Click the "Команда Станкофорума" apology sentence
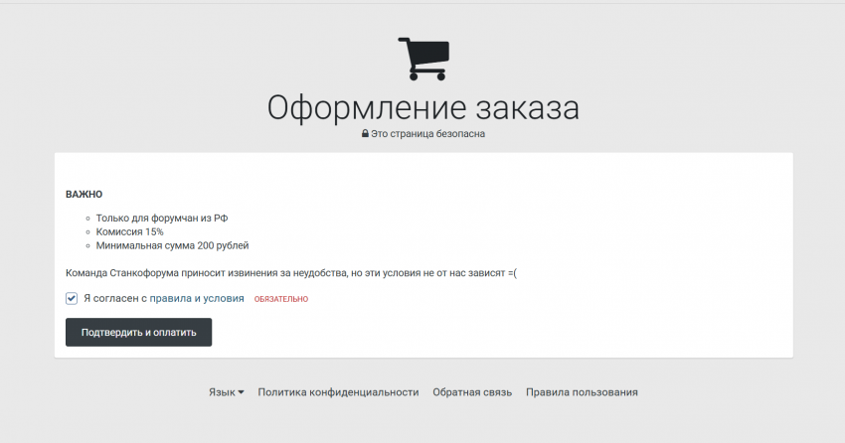This screenshot has height=443, width=845. pos(278,272)
